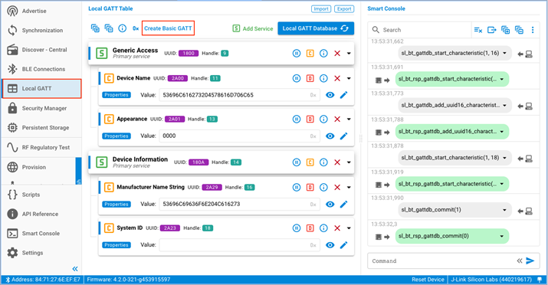Expand the Device Information service dropdown
Image resolution: width=548 pixels, height=285 pixels.
[349, 162]
